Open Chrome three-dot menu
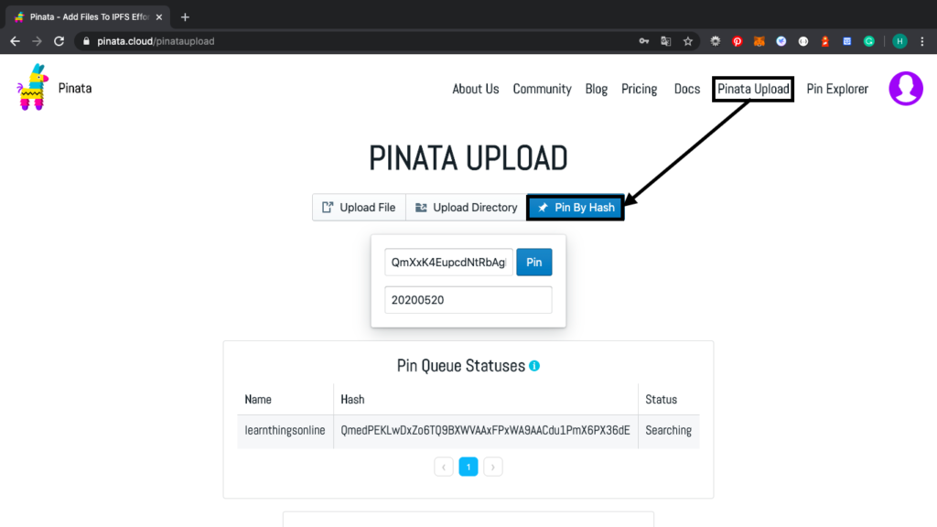937x527 pixels. click(x=922, y=41)
